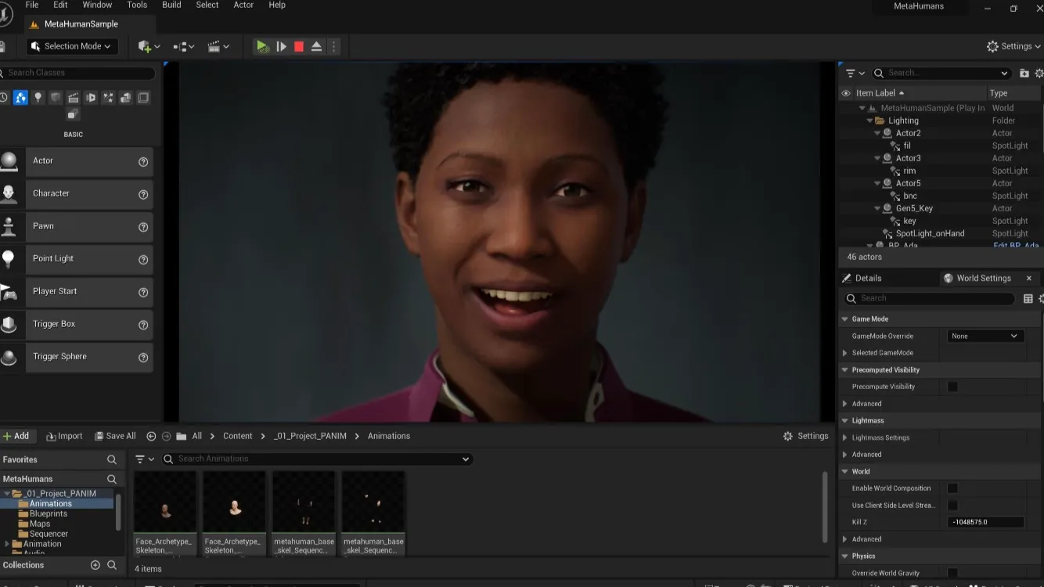Click the Details property matrix grid icon

(1028, 298)
